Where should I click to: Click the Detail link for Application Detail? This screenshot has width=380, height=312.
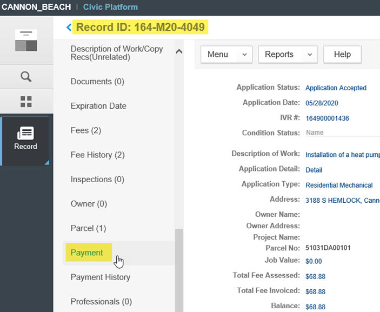click(x=314, y=170)
